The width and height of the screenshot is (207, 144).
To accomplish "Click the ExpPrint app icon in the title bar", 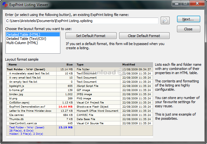I will 5,4.
